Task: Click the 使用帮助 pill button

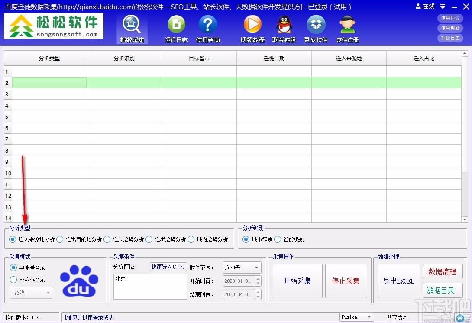Action: coord(450,28)
